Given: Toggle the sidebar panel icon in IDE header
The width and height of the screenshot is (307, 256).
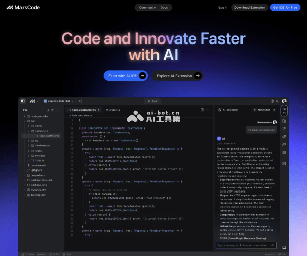Looking at the screenshot, I should point(24,101).
